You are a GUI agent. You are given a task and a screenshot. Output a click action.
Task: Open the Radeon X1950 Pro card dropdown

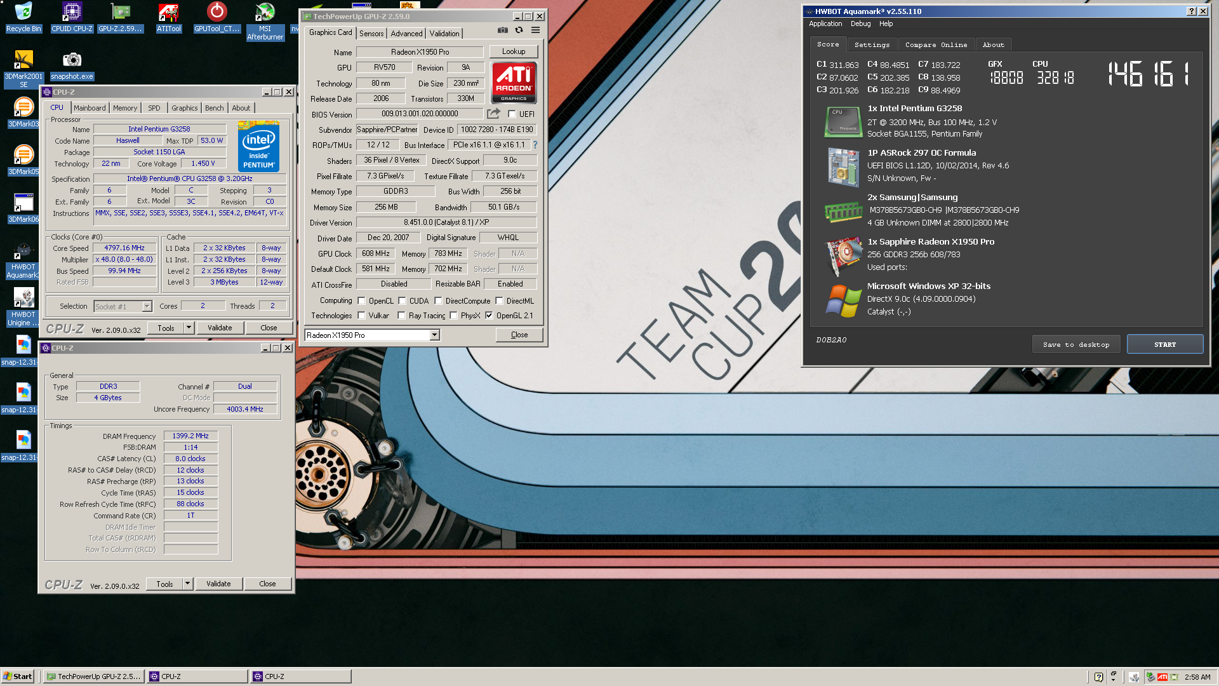coord(435,335)
